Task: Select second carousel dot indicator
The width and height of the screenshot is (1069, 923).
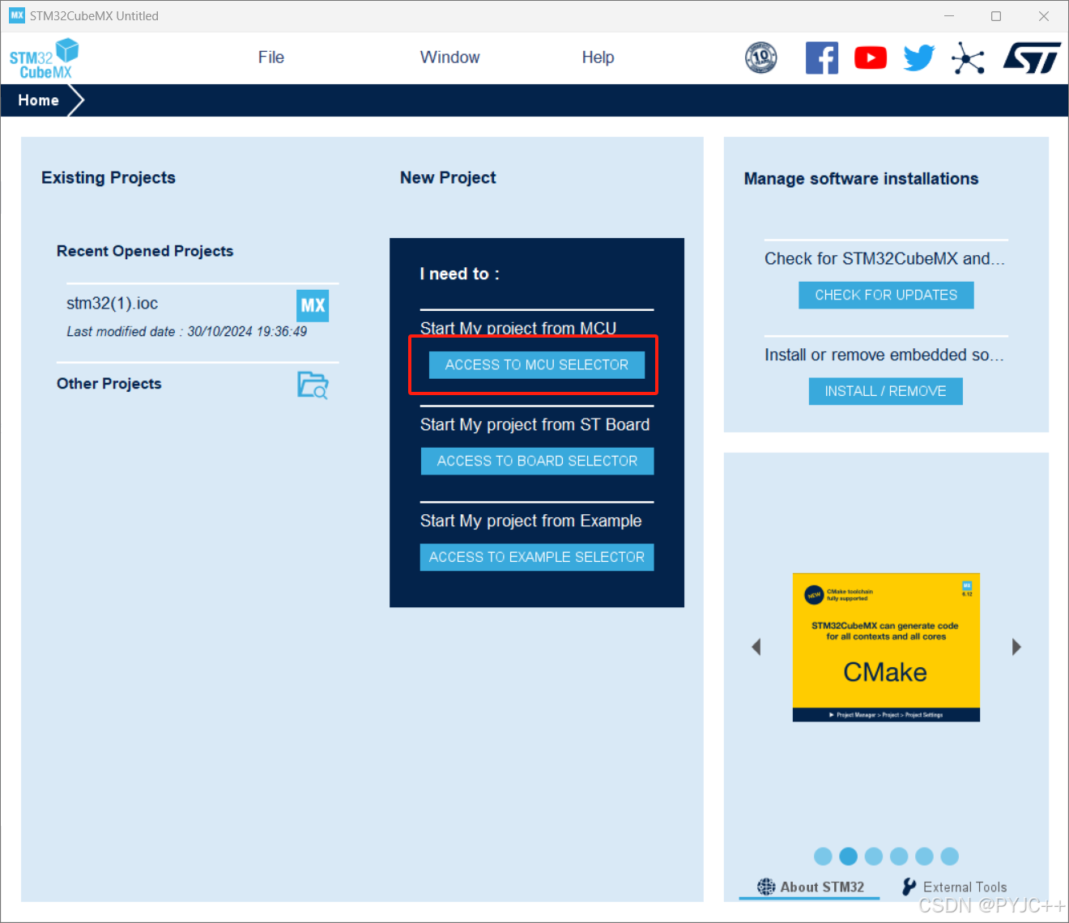Action: click(x=849, y=857)
